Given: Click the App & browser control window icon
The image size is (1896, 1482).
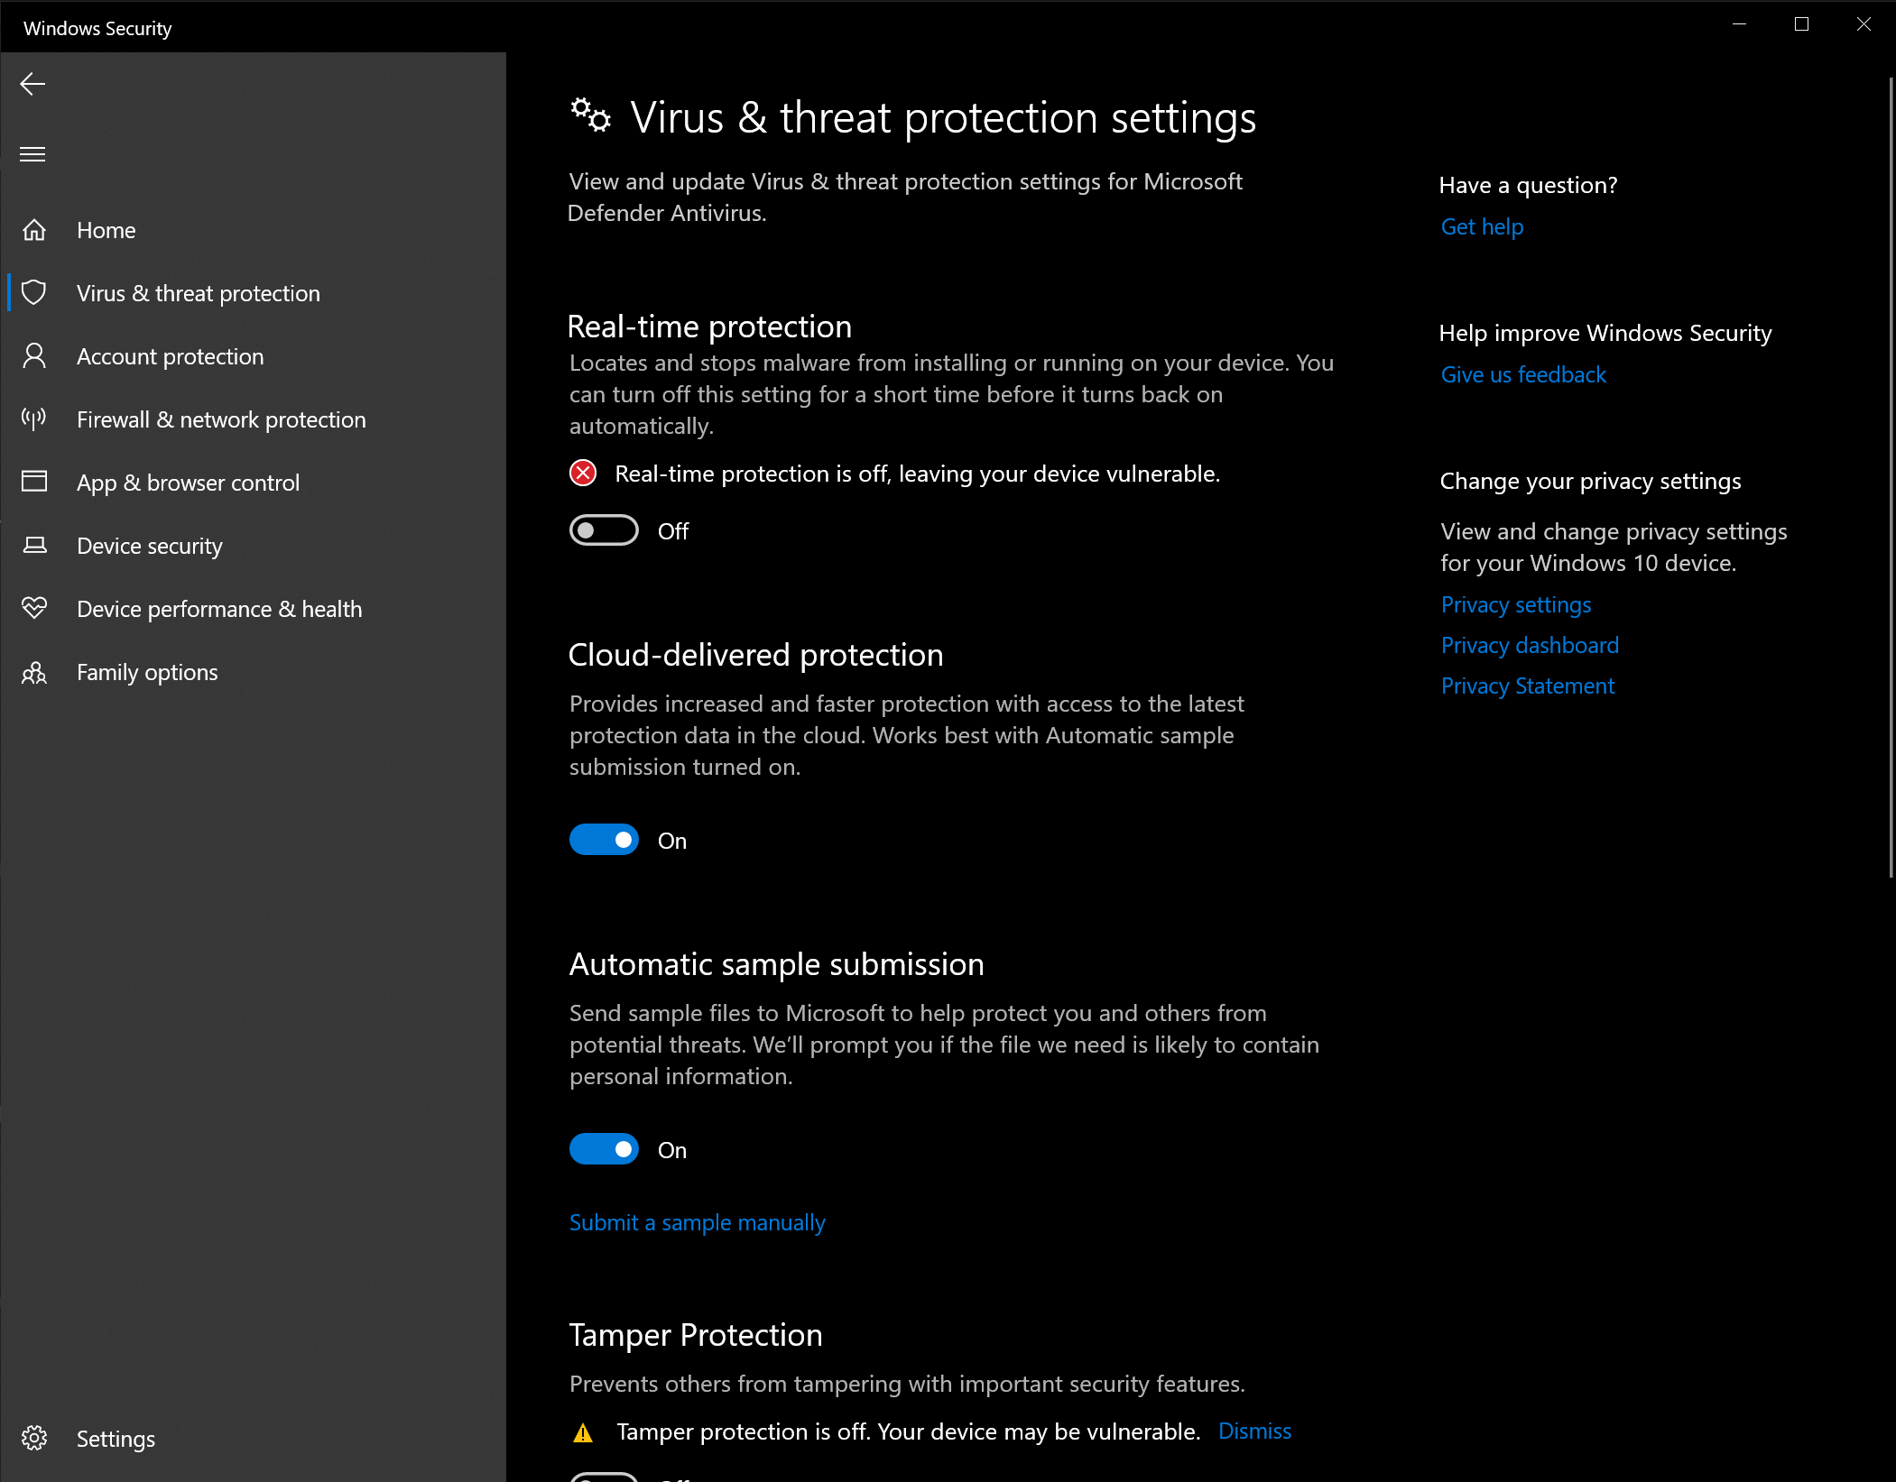Looking at the screenshot, I should coord(34,482).
